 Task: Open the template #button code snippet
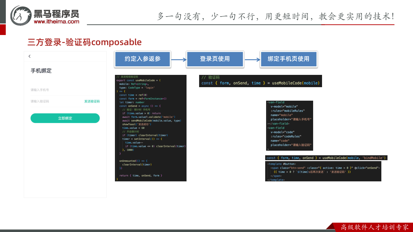pos(323,171)
